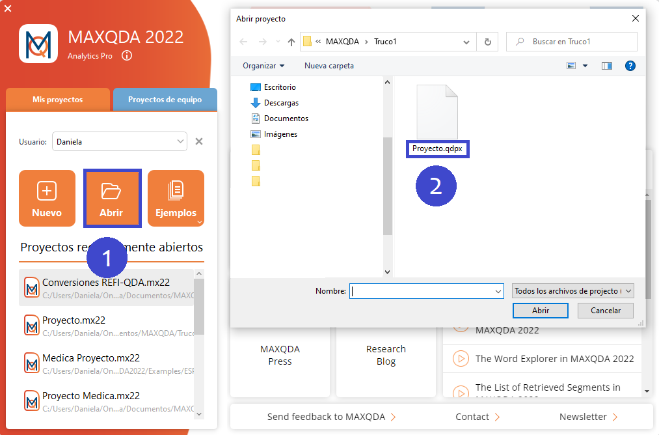This screenshot has height=435, width=659.
Task: Click the Truco1 segment in the address path
Action: pyautogui.click(x=385, y=42)
